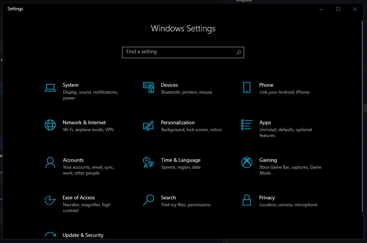Click 'Background, lock screen, colors' description
Viewport: 367px width, 243px height.
pyautogui.click(x=191, y=130)
